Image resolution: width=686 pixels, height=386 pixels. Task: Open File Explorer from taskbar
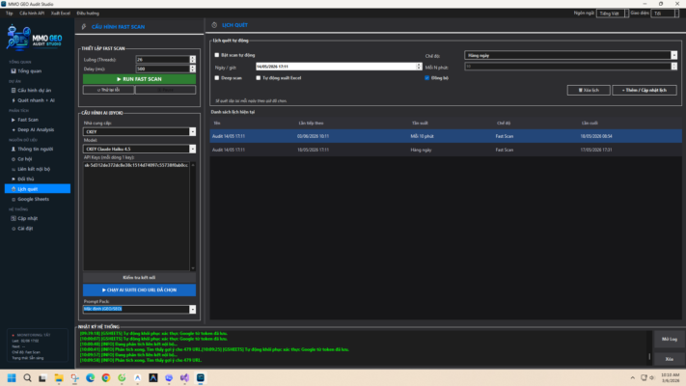click(x=59, y=377)
